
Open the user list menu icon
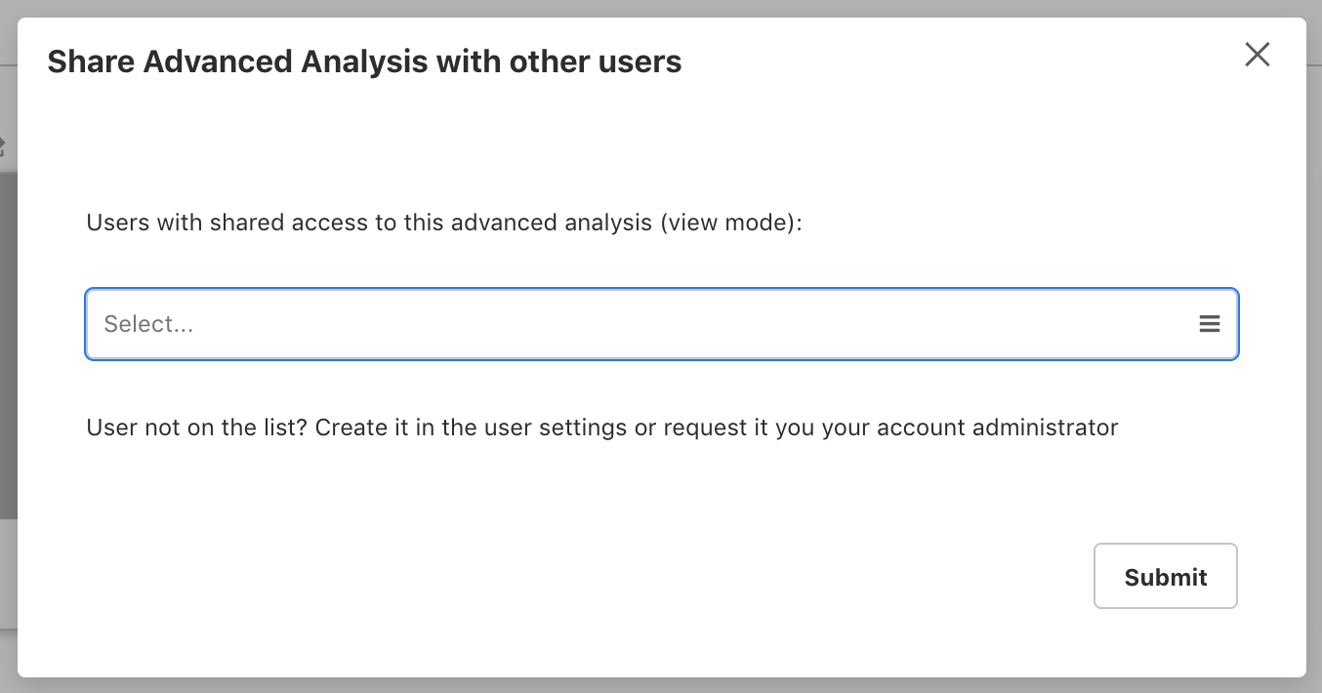point(1209,324)
